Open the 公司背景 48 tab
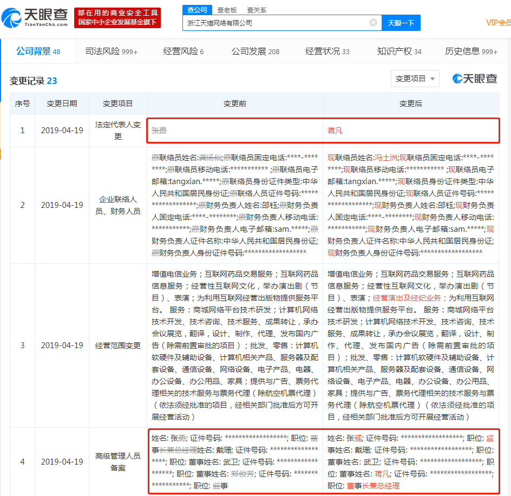Image resolution: width=511 pixels, height=496 pixels. click(38, 51)
